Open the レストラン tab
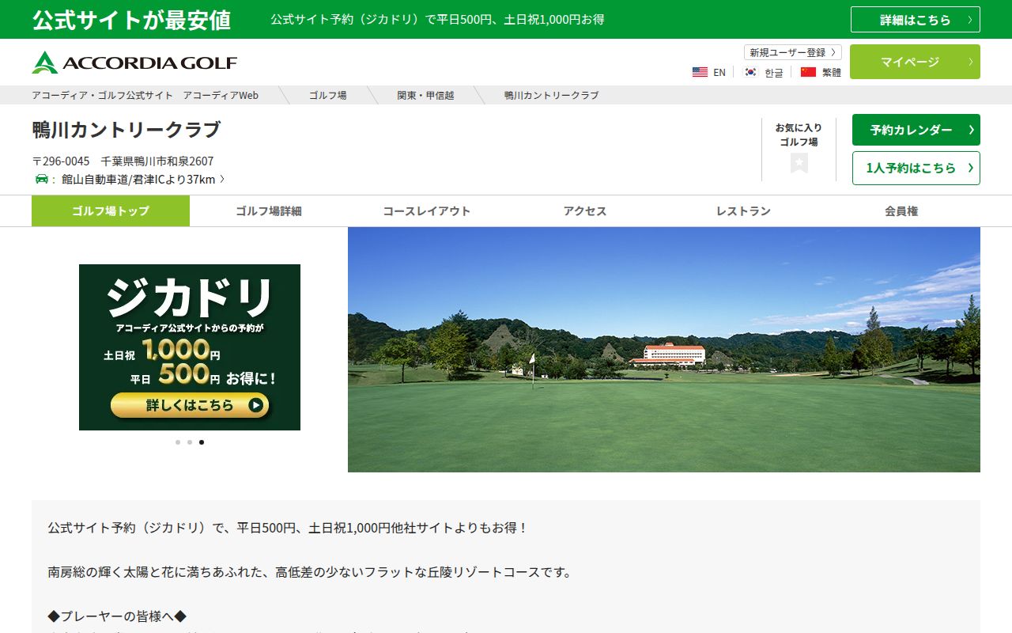Screen dimensions: 1012x633 coord(743,211)
